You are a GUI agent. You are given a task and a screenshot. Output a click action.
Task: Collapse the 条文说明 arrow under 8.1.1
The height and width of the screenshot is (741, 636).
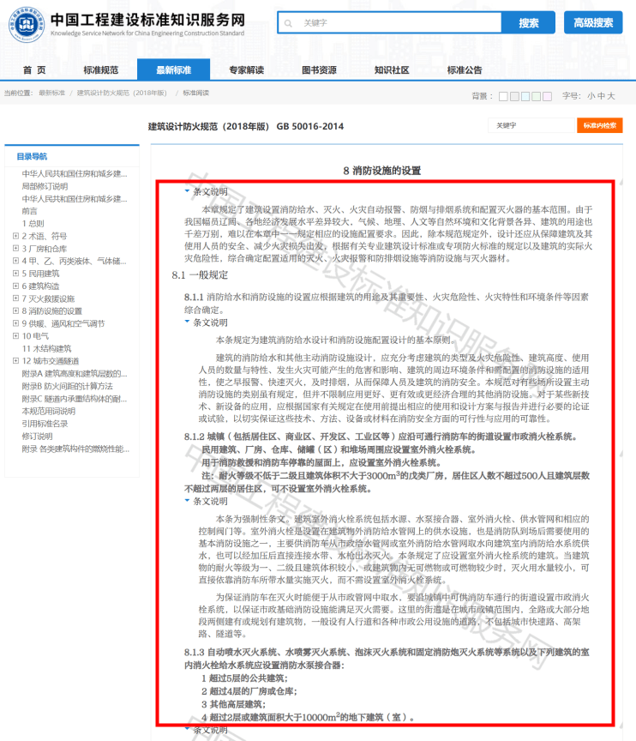pos(187,322)
